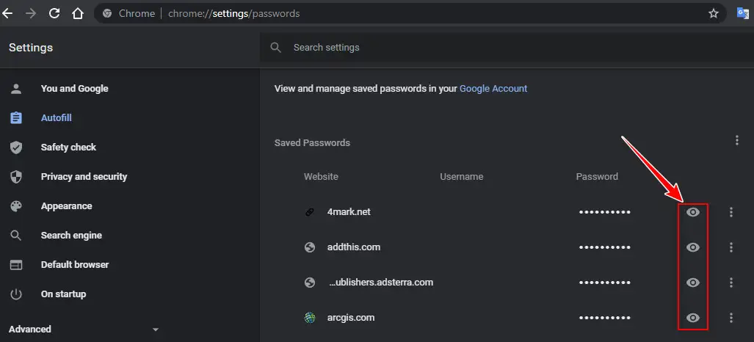Open Saved Passwords more options menu
Viewport: 754px width, 342px height.
point(736,140)
